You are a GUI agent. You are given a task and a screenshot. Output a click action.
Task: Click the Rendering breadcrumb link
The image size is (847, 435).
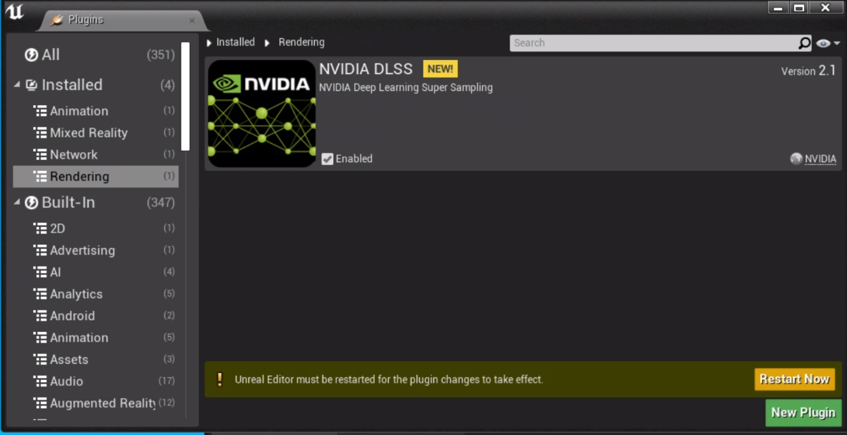pyautogui.click(x=301, y=42)
